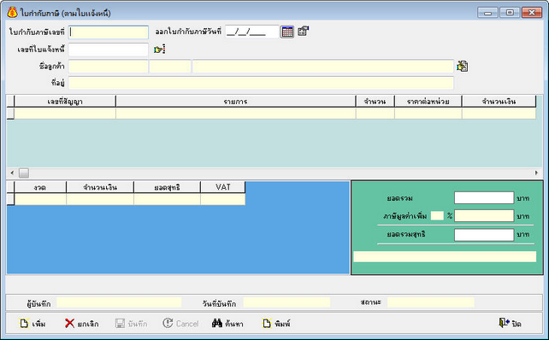This screenshot has height=340, width=549.
Task: Click the ยอดสุทธิ column header
Action: point(167,187)
